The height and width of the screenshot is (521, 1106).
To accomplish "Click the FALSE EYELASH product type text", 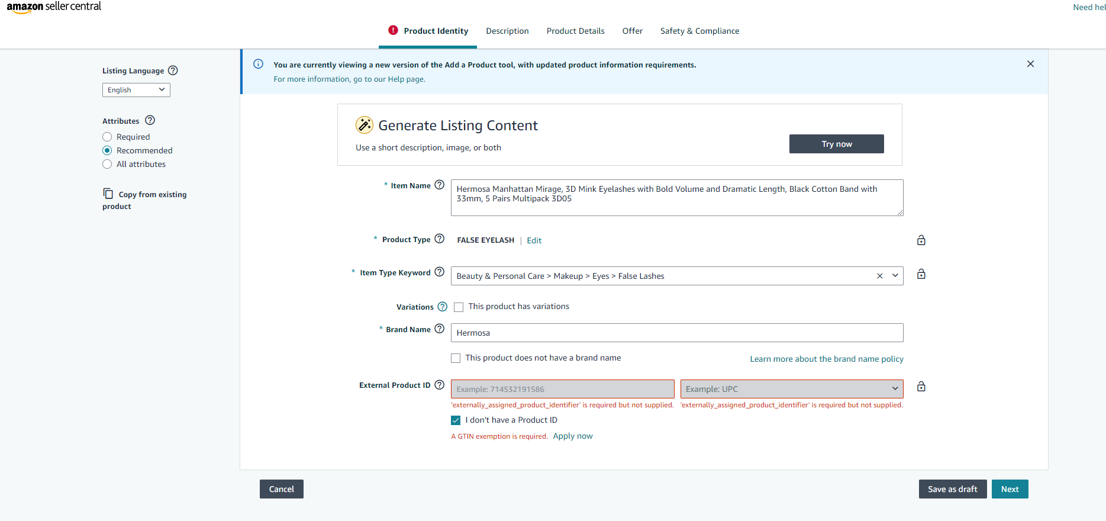I will pyautogui.click(x=485, y=240).
